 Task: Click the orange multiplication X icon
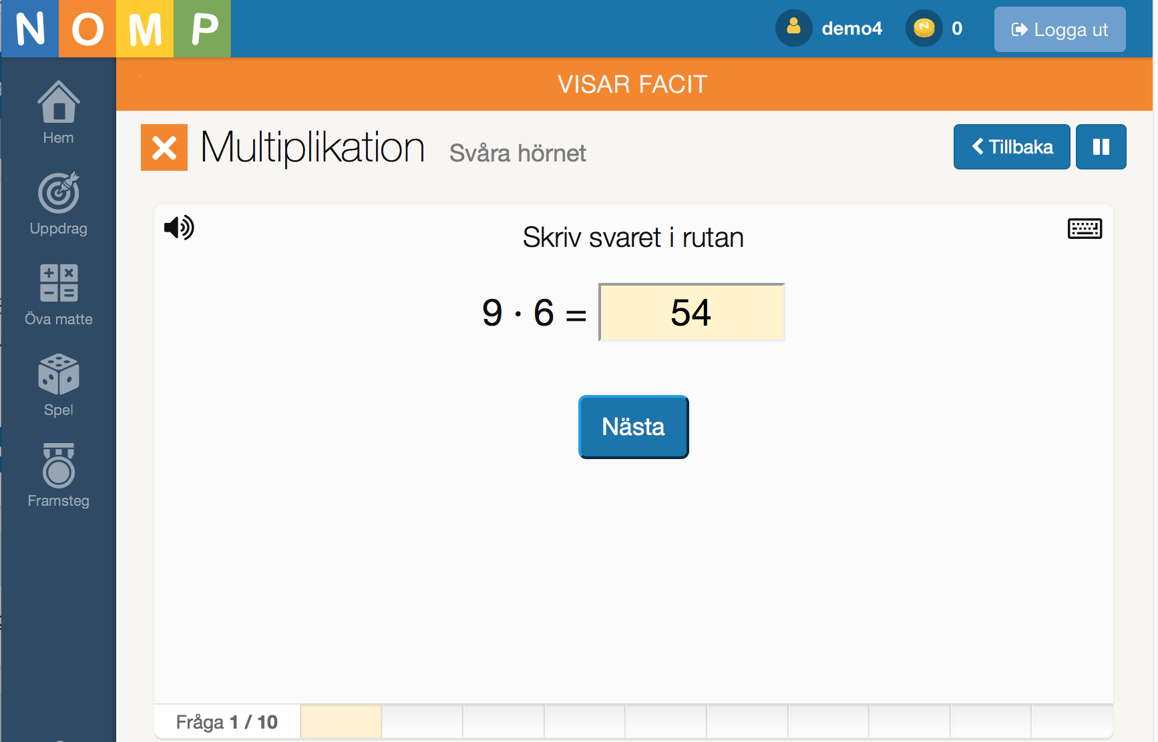click(164, 147)
